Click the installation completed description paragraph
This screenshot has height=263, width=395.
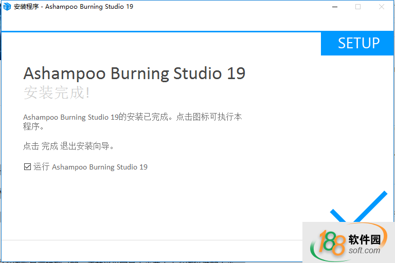point(132,121)
